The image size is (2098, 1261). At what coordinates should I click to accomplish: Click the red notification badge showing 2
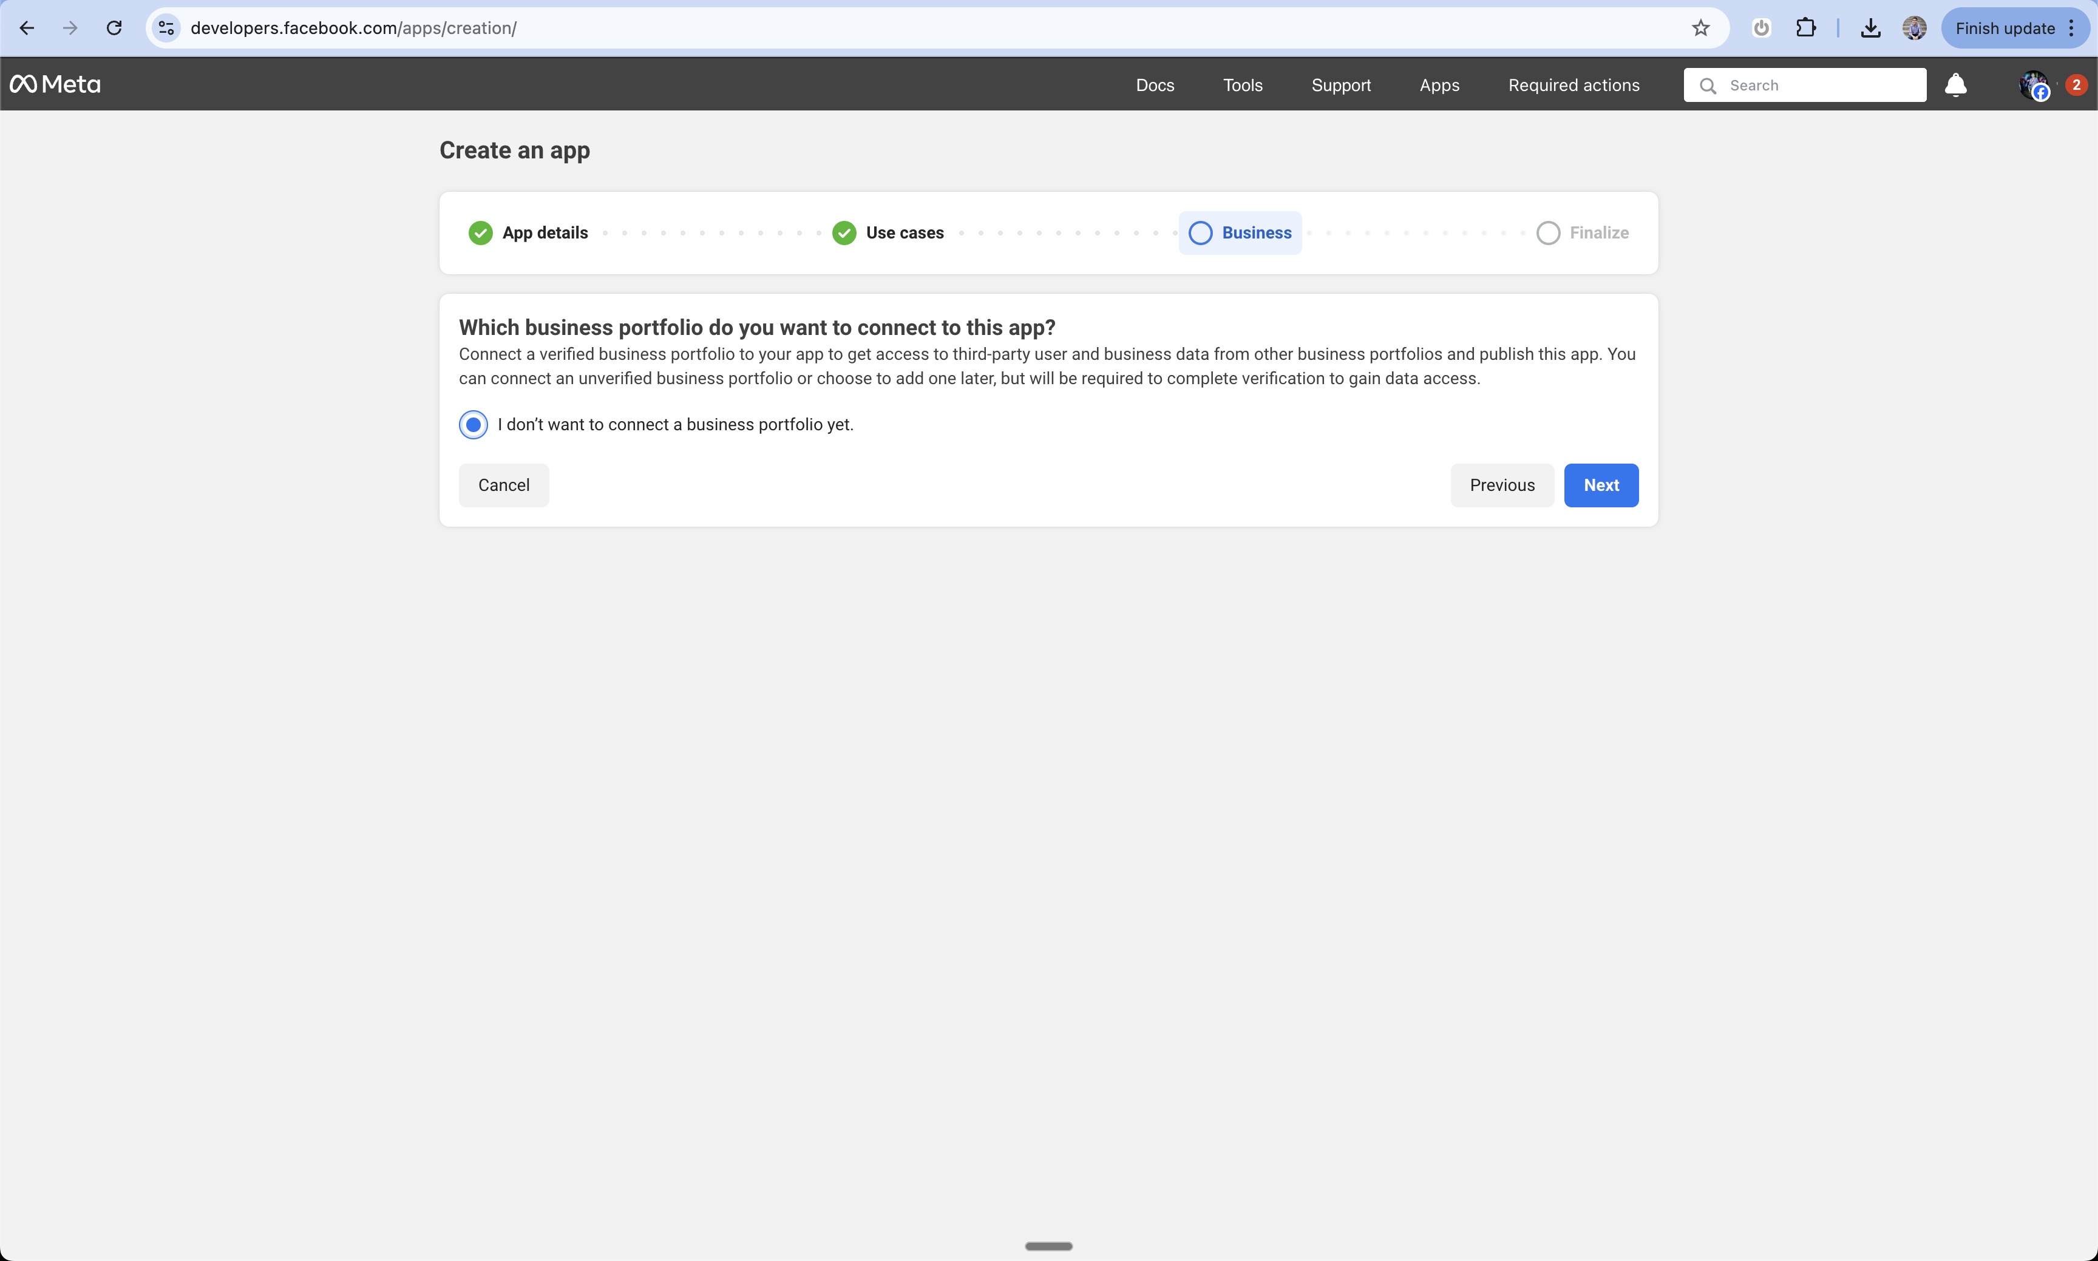2076,84
